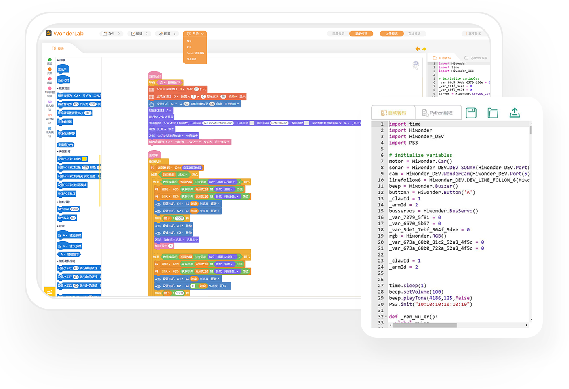Choose Scratch动画教程 from help menu
Image resolution: width=569 pixels, height=389 pixels.
click(195, 53)
